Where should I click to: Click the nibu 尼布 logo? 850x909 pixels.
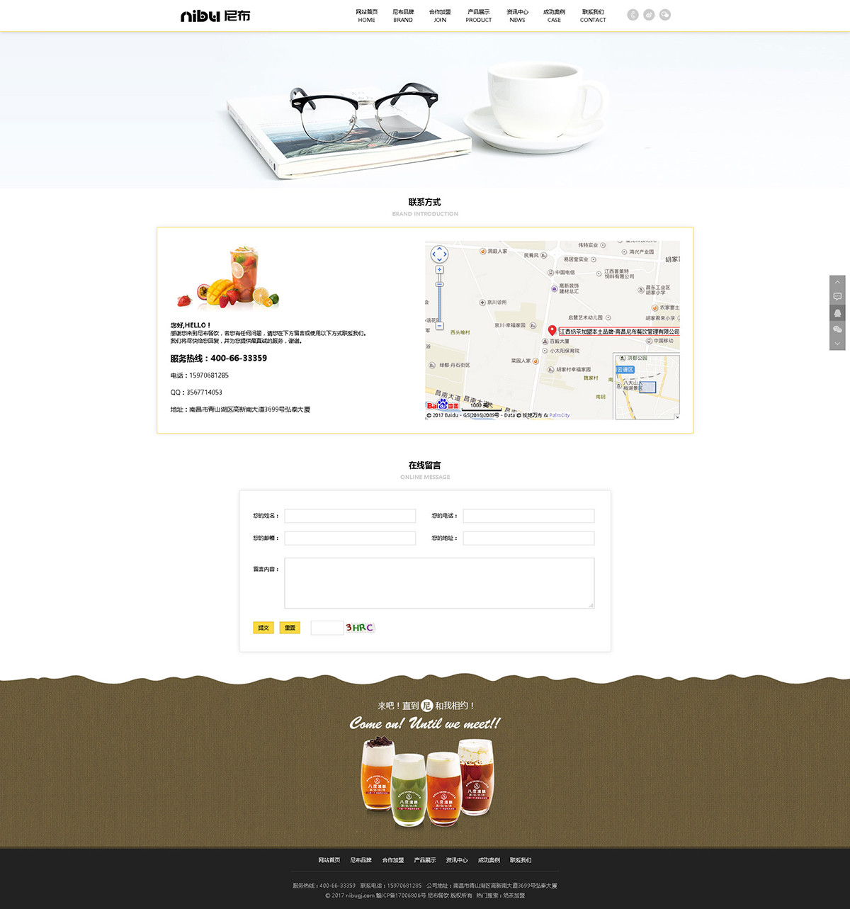point(215,16)
